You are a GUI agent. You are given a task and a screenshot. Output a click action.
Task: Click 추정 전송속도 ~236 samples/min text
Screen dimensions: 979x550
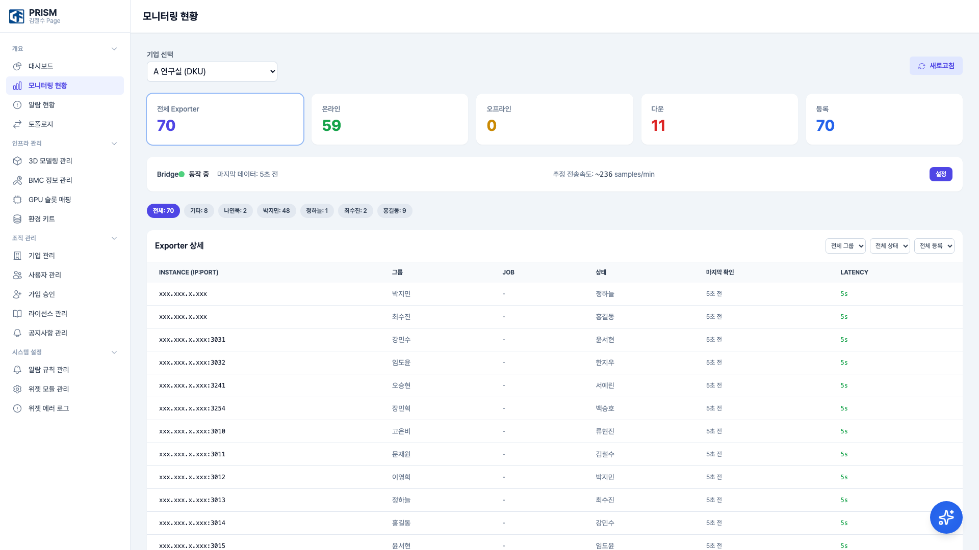[604, 174]
